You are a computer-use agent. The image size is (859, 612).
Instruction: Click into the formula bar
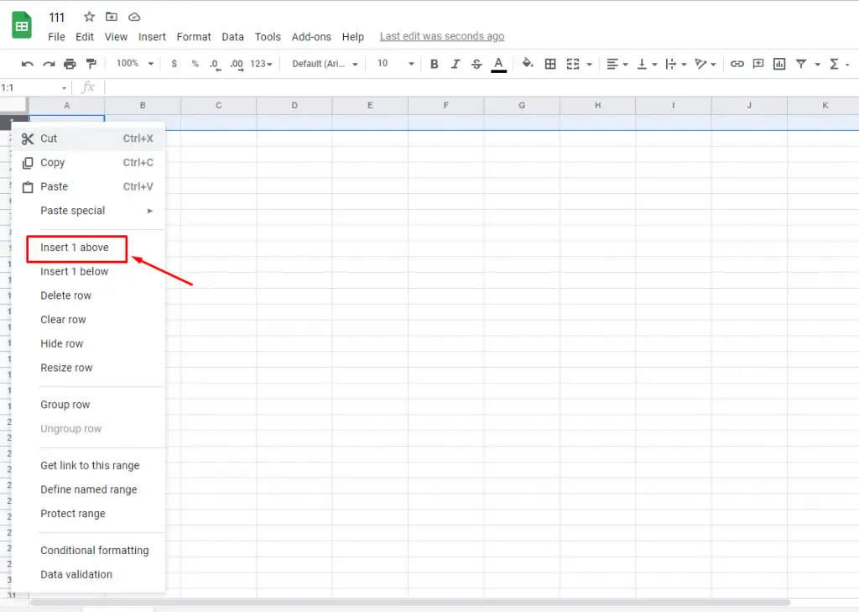click(x=481, y=88)
